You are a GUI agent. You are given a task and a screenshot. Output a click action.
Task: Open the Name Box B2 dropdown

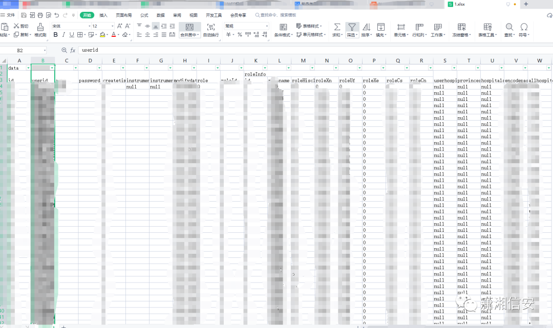coord(45,50)
